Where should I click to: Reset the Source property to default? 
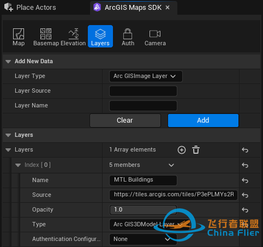tap(245, 195)
